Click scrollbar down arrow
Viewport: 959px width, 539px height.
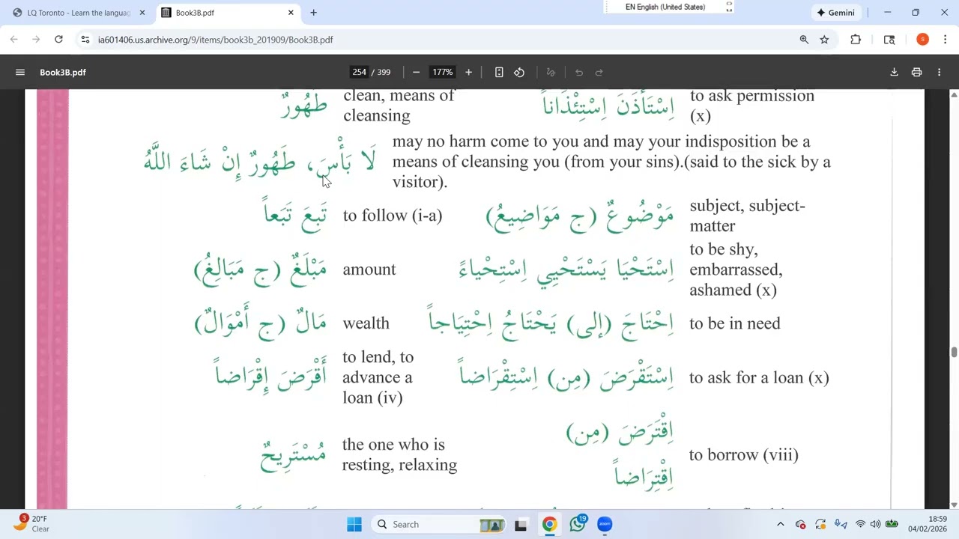click(x=954, y=505)
